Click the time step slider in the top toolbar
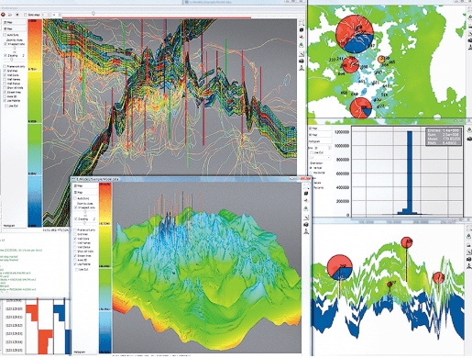472x358 pixels. click(x=93, y=14)
